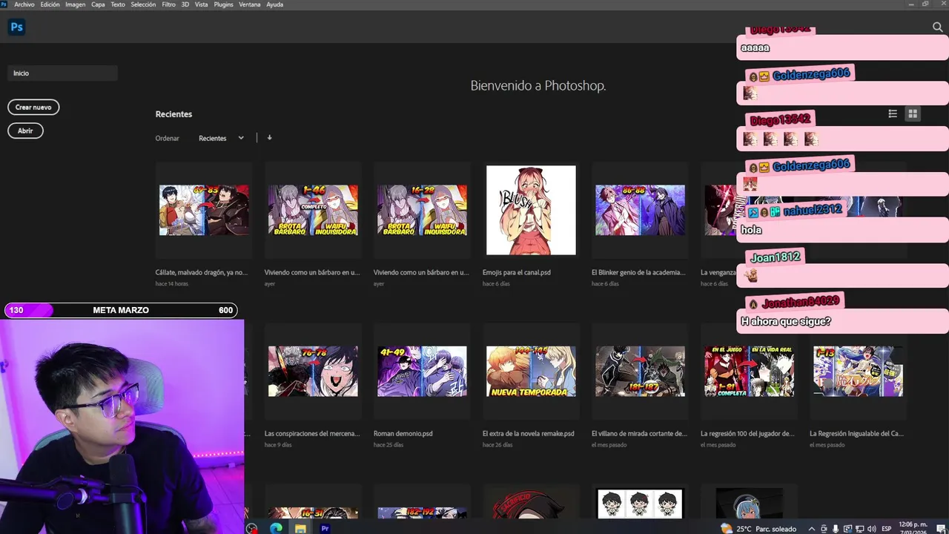The width and height of the screenshot is (949, 534).
Task: Show hidden tray icons chevron
Action: click(x=812, y=529)
